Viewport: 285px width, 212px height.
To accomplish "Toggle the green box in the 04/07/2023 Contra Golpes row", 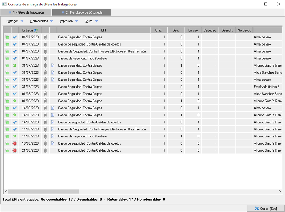I will pyautogui.click(x=7, y=37).
